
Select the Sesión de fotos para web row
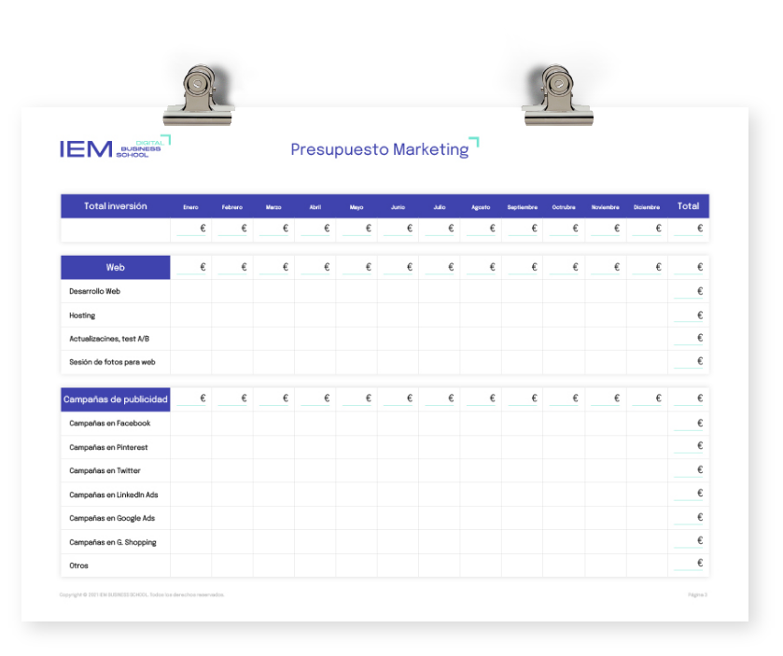(112, 362)
